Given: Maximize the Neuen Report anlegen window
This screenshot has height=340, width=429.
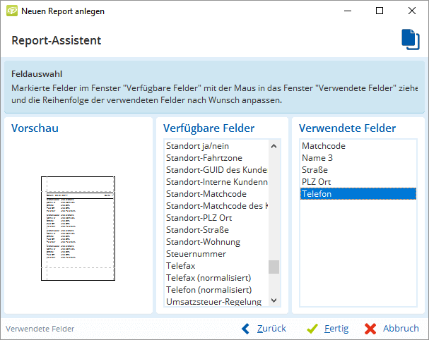Looking at the screenshot, I should [x=379, y=11].
